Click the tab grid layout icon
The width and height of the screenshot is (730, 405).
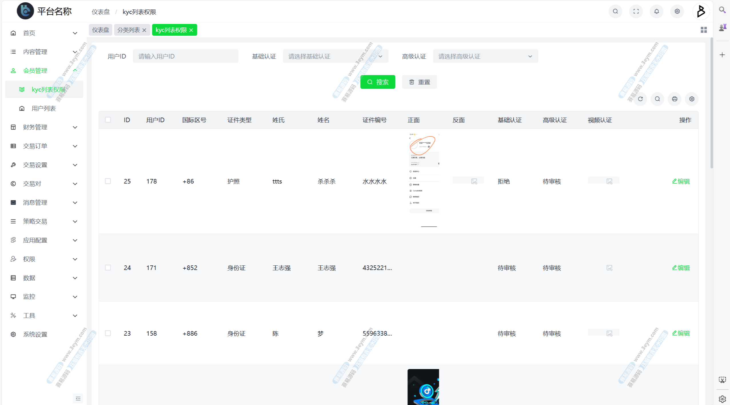[x=704, y=30]
